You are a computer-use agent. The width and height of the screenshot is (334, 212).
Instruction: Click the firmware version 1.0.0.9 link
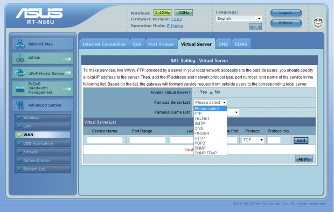(x=177, y=19)
